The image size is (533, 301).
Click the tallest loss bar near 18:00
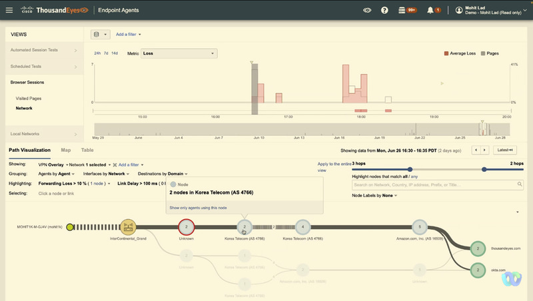click(x=346, y=83)
